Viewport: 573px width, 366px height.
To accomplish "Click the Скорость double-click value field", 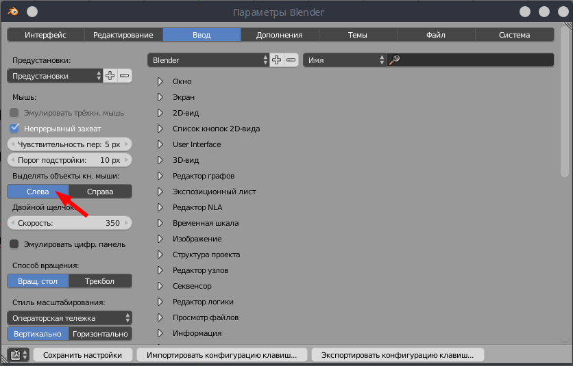I will pyautogui.click(x=69, y=223).
